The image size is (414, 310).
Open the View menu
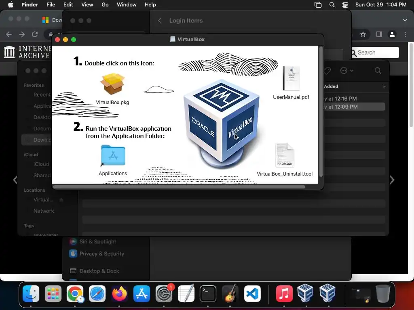pyautogui.click(x=87, y=5)
